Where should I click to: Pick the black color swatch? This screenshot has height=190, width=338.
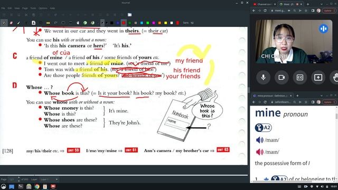111,23
